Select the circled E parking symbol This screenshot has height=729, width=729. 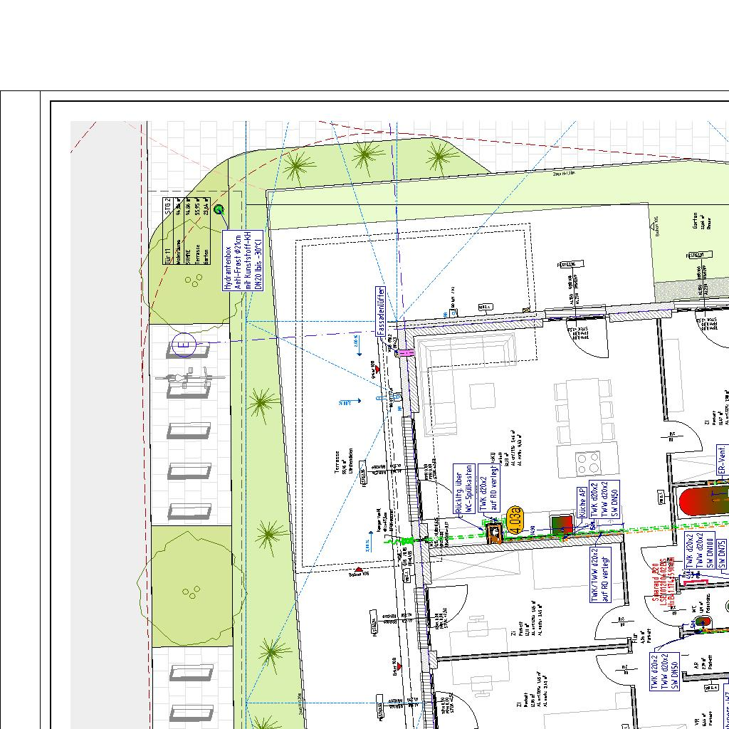[184, 348]
